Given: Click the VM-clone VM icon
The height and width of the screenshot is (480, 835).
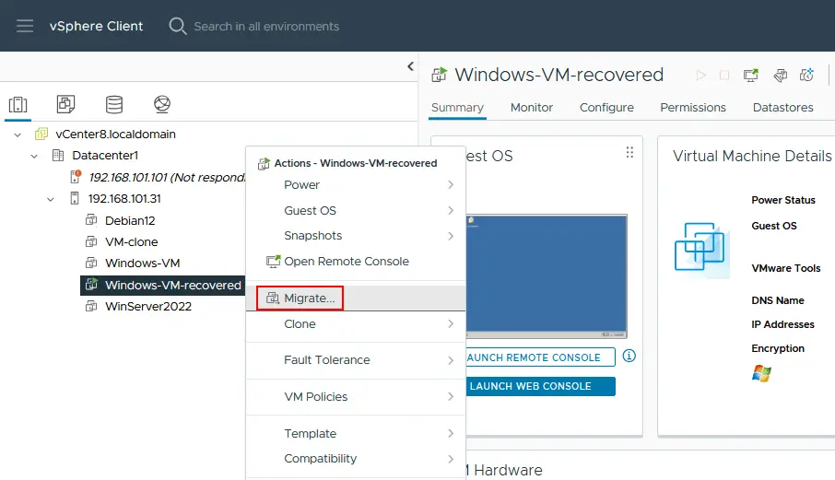Looking at the screenshot, I should click(x=91, y=241).
